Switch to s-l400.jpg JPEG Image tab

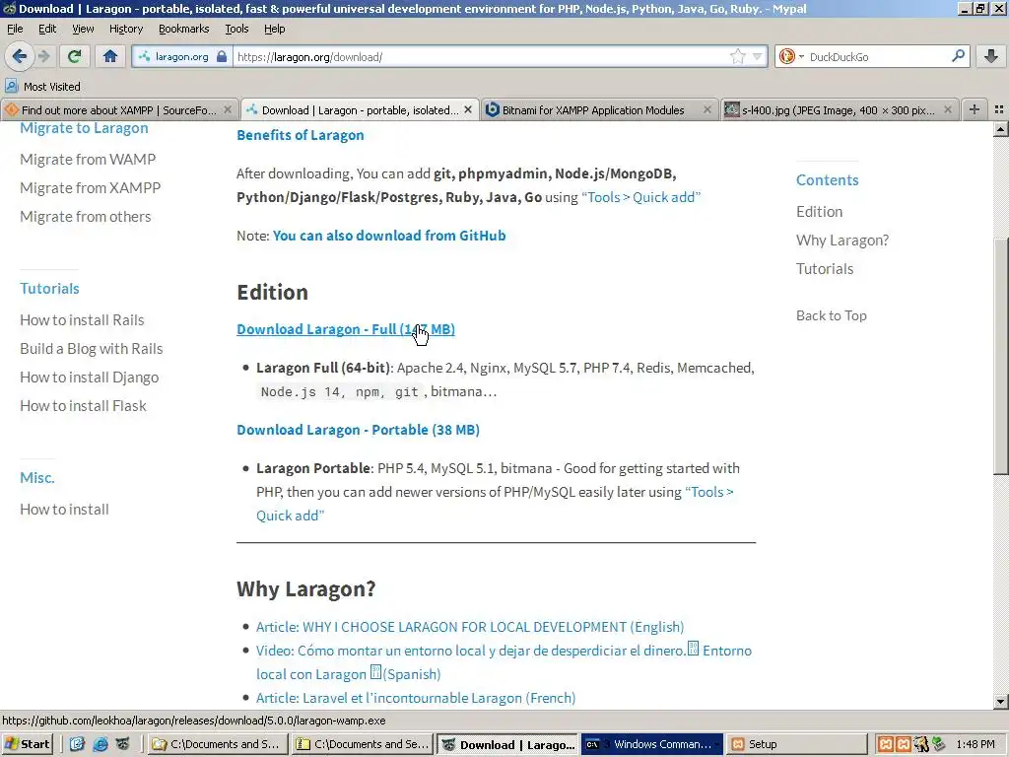pos(838,110)
